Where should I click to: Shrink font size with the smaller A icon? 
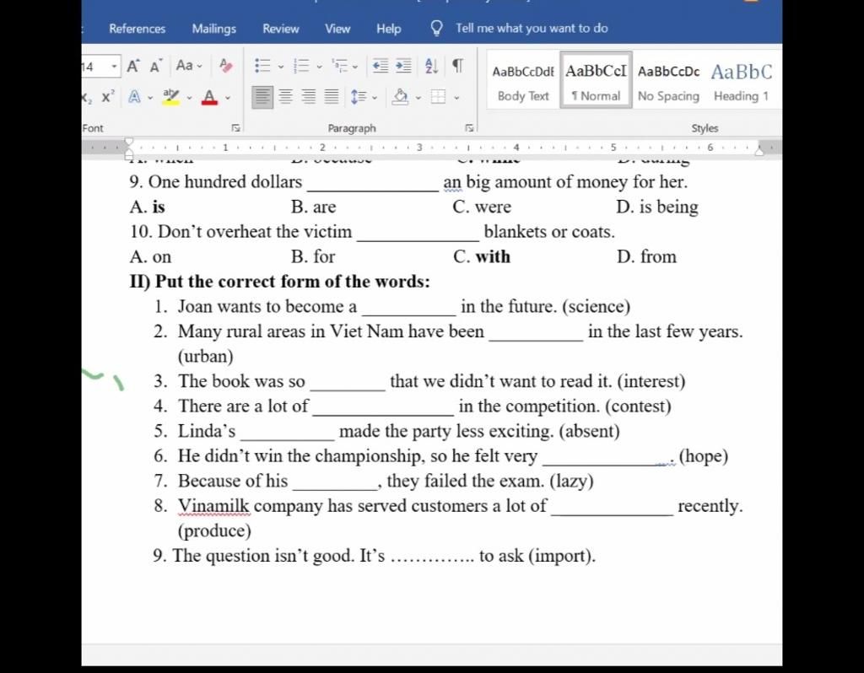[x=155, y=67]
